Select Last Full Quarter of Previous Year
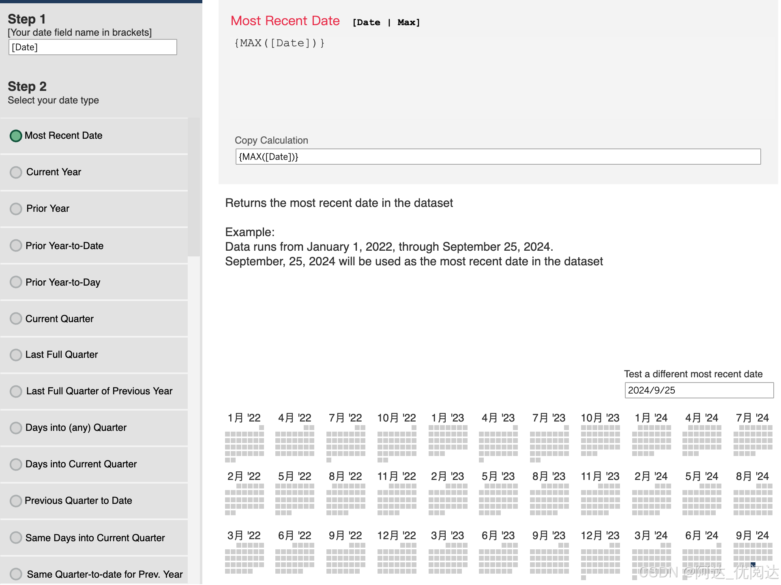Image resolution: width=781 pixels, height=585 pixels. pos(16,391)
